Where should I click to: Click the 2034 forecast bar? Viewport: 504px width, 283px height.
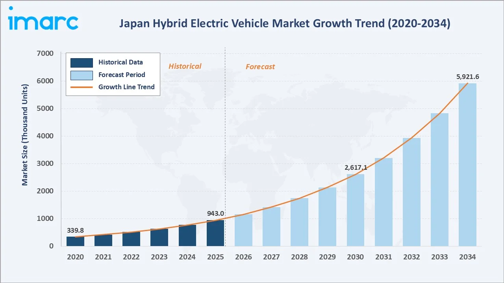(x=467, y=165)
